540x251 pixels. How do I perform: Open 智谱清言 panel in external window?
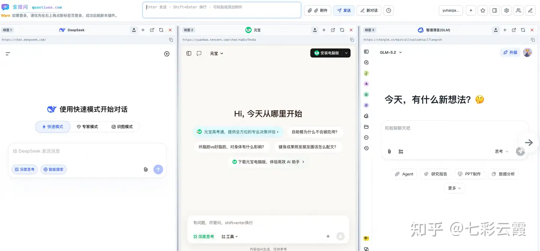coord(514,30)
